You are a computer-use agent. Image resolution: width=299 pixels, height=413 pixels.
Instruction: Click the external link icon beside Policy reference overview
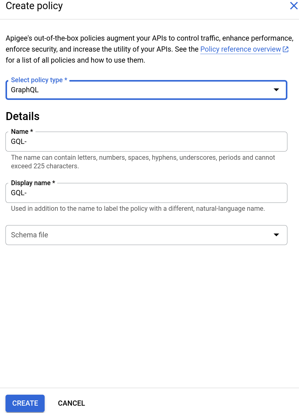(x=286, y=49)
